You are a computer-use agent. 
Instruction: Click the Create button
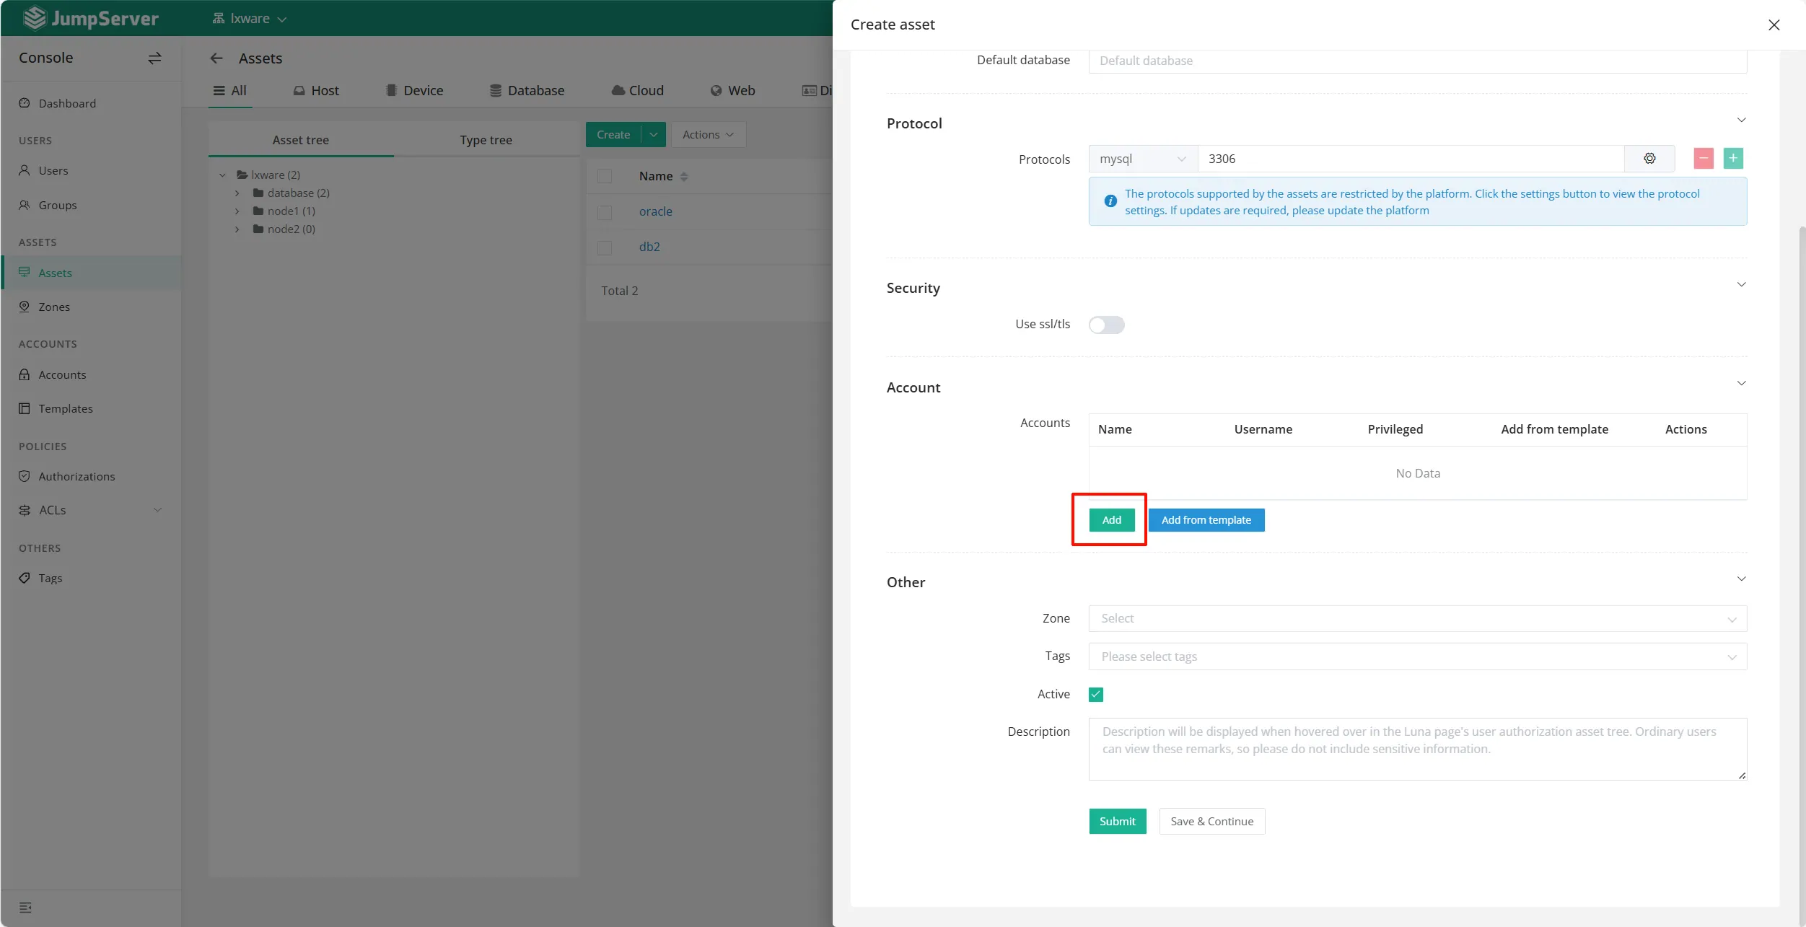click(613, 135)
